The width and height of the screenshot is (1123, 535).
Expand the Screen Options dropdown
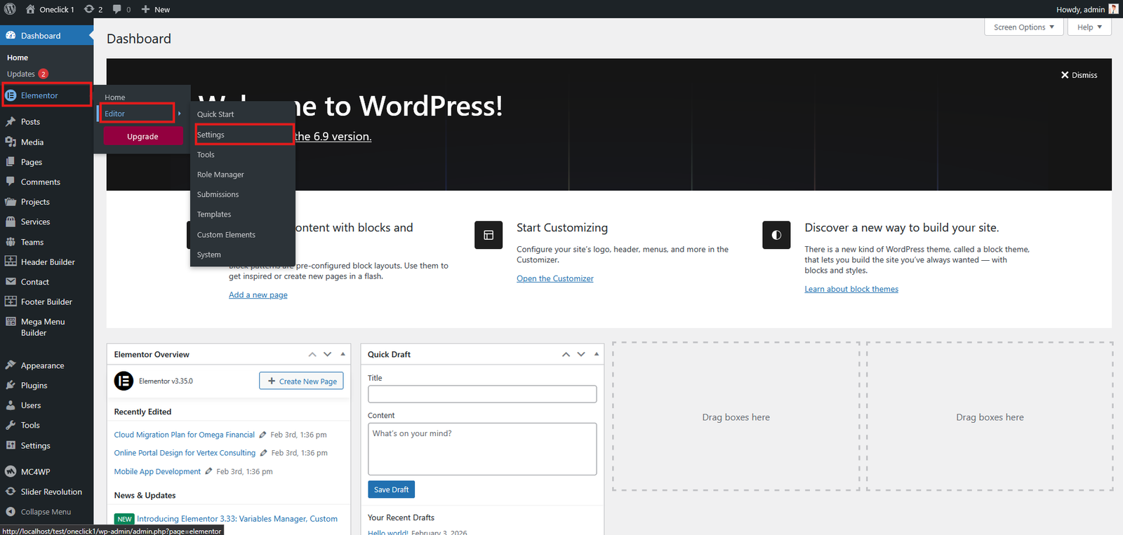point(1023,27)
